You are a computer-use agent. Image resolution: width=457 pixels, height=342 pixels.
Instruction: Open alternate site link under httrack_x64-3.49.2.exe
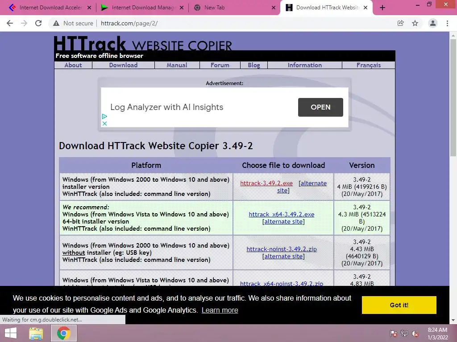coord(283,222)
